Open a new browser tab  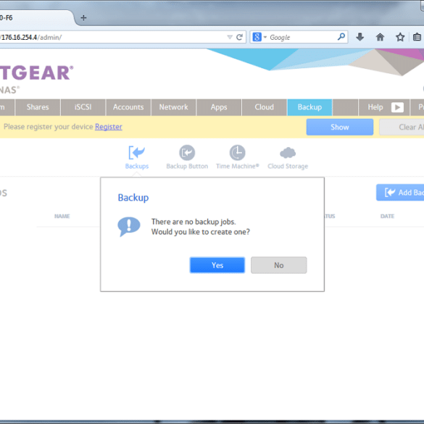pos(83,18)
